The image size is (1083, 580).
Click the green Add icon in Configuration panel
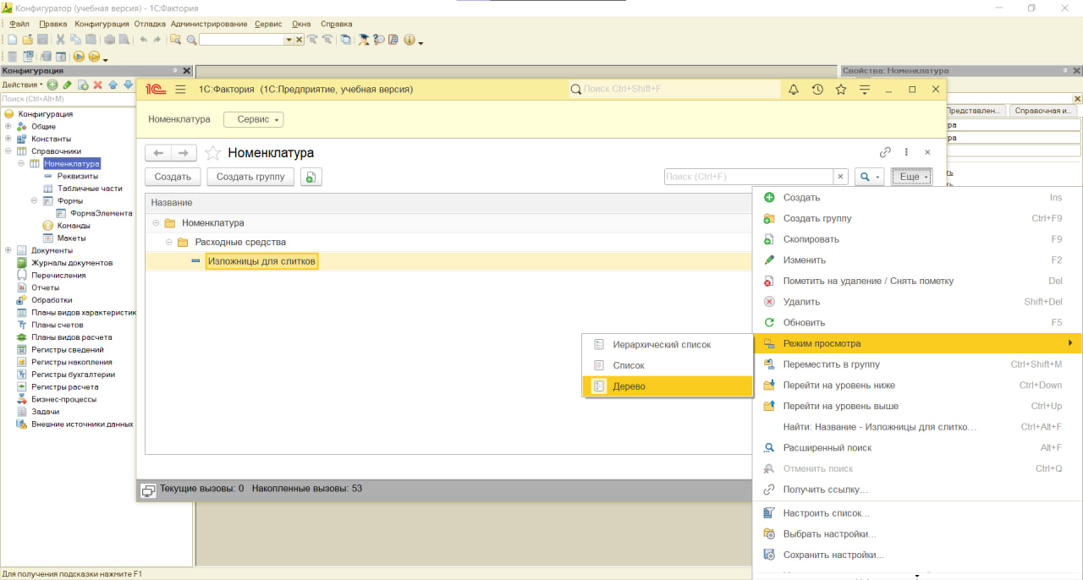(52, 85)
